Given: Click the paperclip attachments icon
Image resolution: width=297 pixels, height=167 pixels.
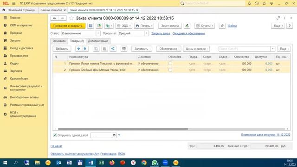Looking at the screenshot, I should coord(222,26).
